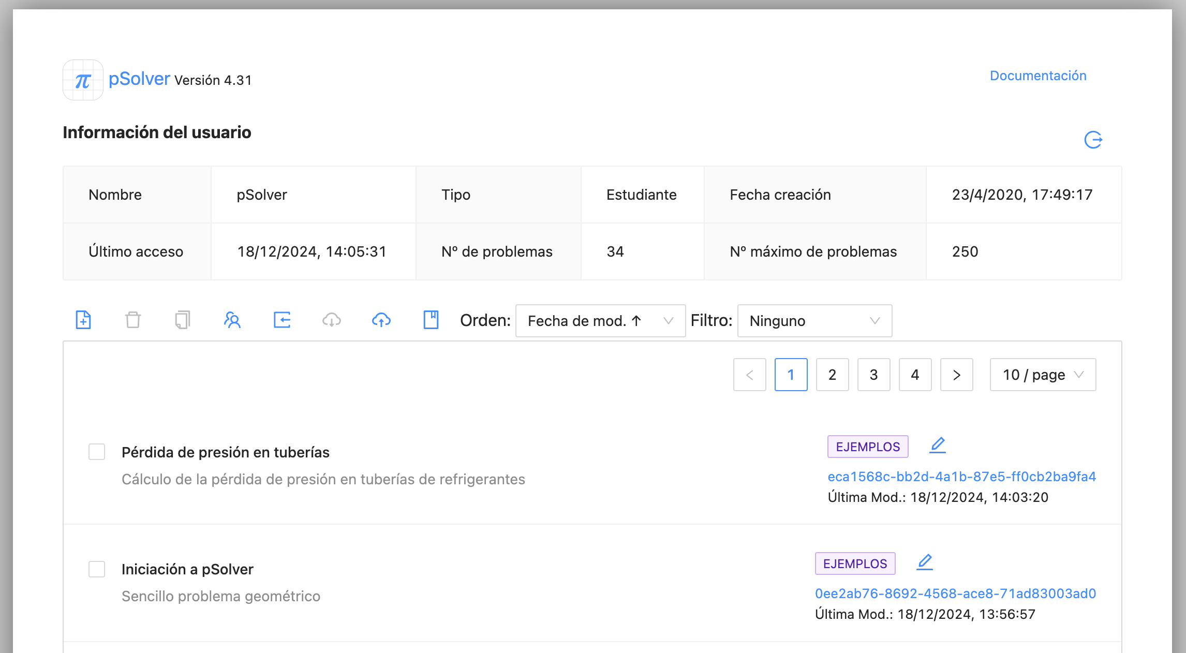The width and height of the screenshot is (1186, 653).
Task: Click the cloud upload icon
Action: [x=381, y=320]
